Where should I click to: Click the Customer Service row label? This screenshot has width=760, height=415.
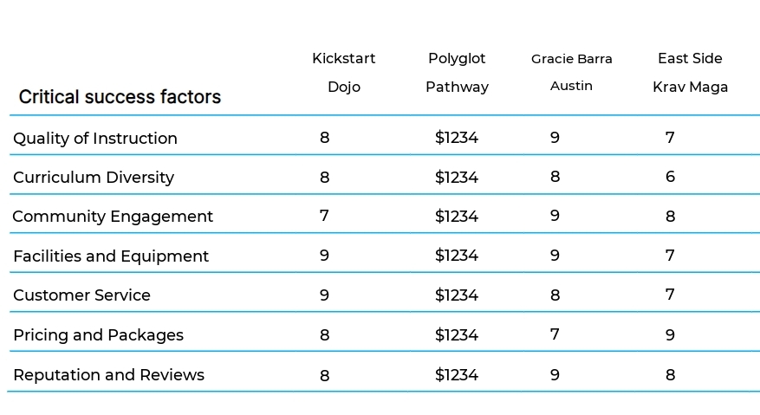(x=82, y=295)
